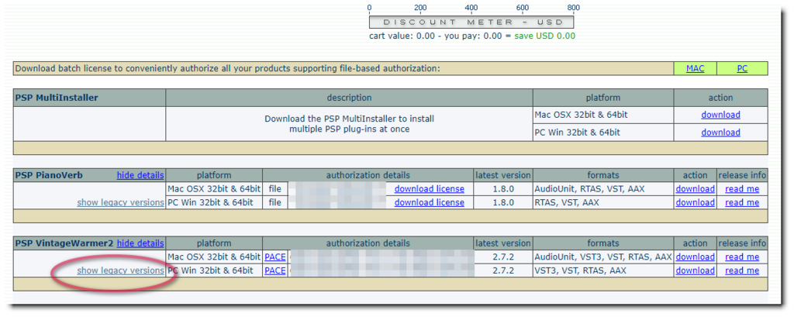Hide details for PSP VintageWarmer2

tap(140, 243)
